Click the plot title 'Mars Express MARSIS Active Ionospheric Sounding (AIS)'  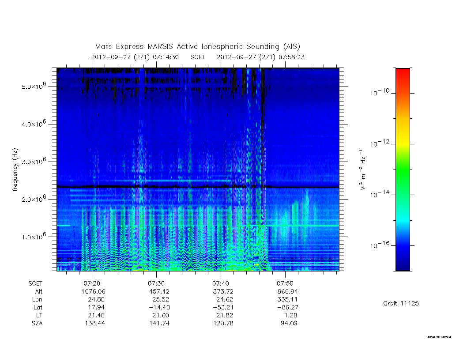point(197,47)
